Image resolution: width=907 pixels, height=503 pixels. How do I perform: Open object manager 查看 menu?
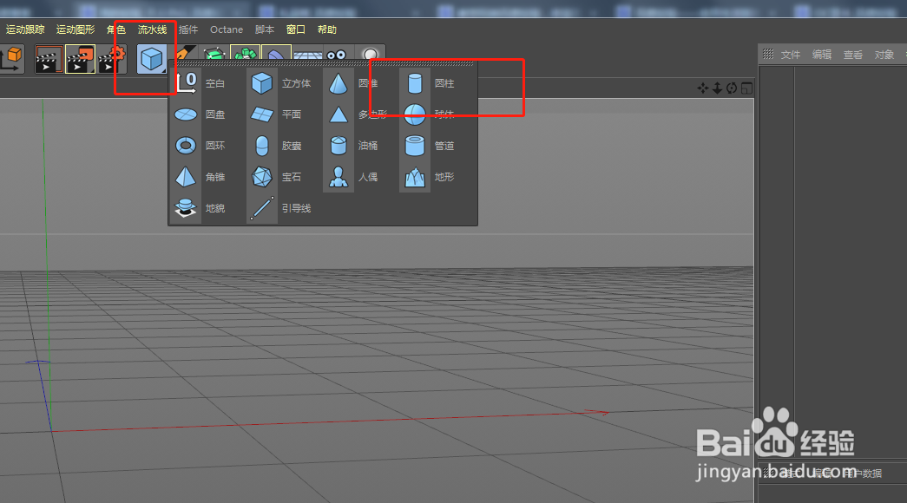click(852, 55)
